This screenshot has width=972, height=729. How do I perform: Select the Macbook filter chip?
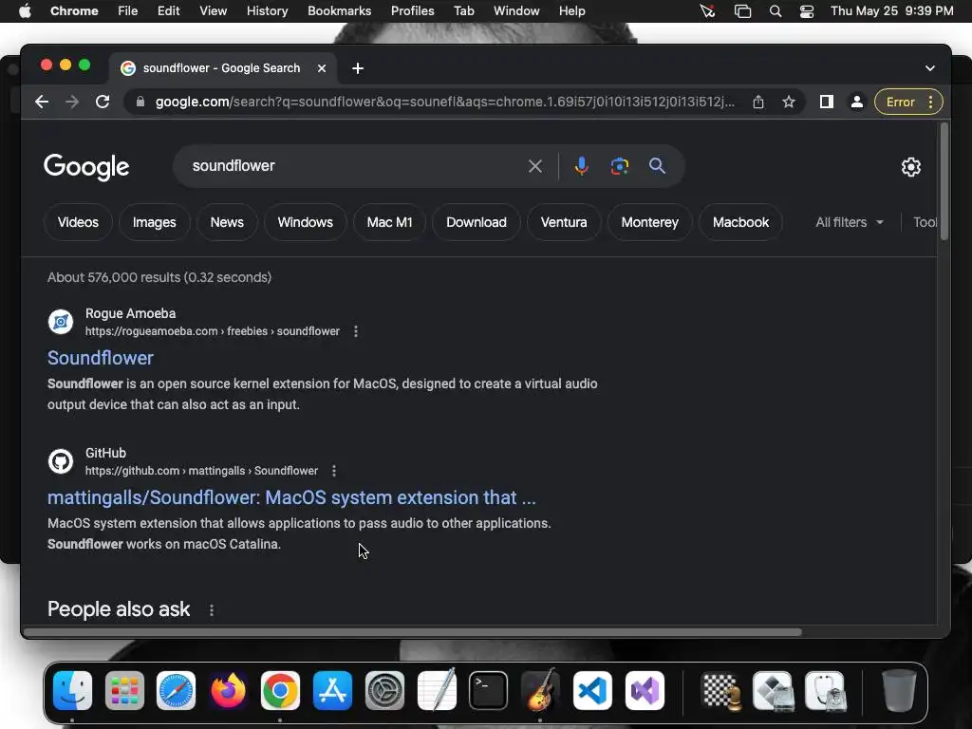tap(740, 222)
